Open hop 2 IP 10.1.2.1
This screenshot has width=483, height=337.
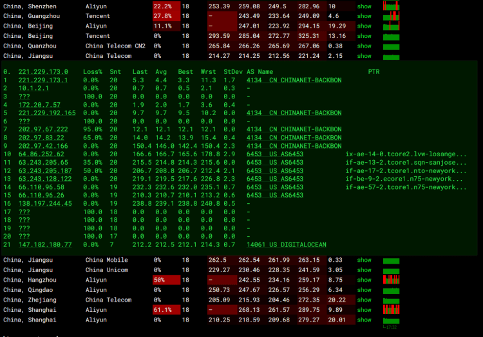(x=33, y=88)
